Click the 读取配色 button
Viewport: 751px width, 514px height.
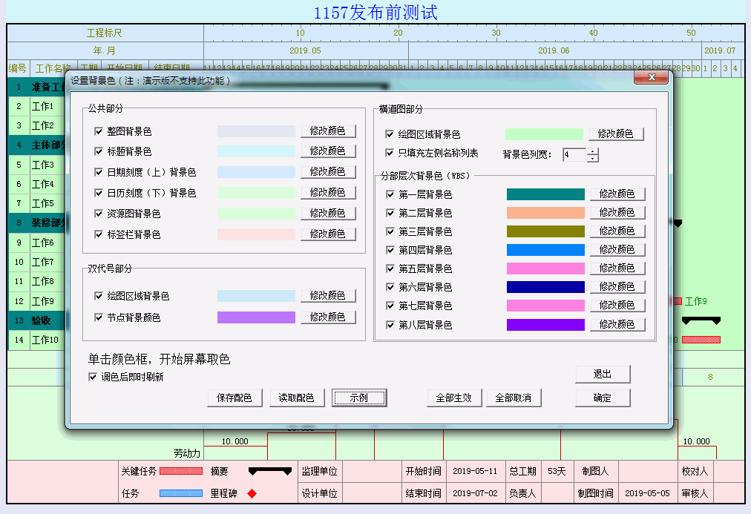point(297,398)
